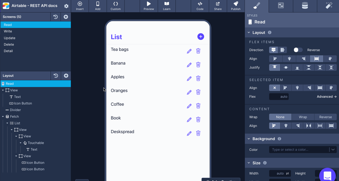Select the Write screen
This screenshot has height=181, width=339.
[36, 31]
